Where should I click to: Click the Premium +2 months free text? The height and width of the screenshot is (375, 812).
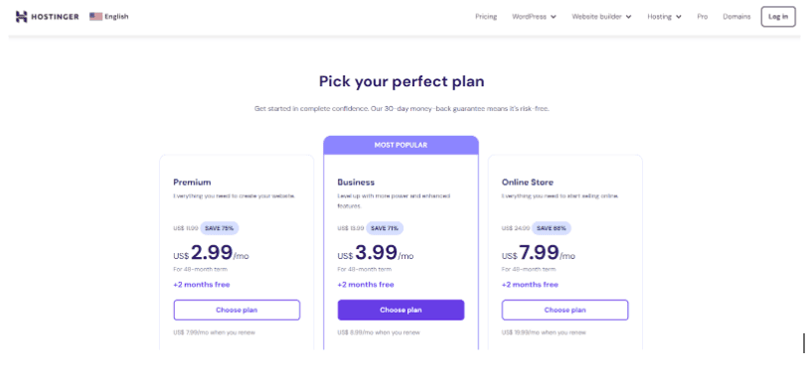(202, 285)
